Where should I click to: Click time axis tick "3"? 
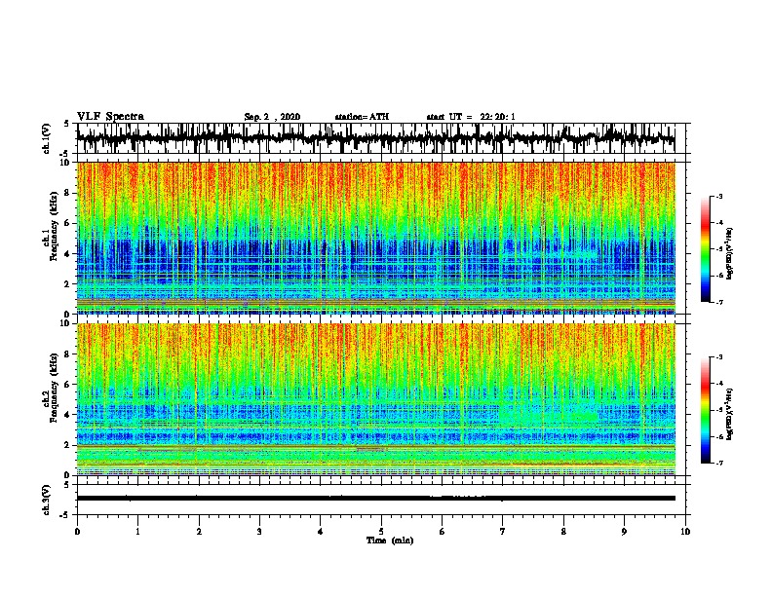(259, 532)
